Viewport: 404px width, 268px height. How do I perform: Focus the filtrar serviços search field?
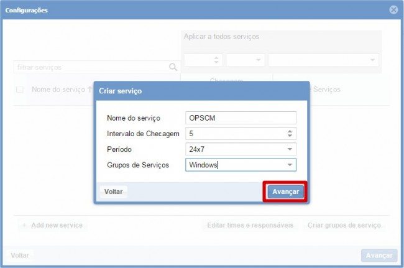click(90, 67)
